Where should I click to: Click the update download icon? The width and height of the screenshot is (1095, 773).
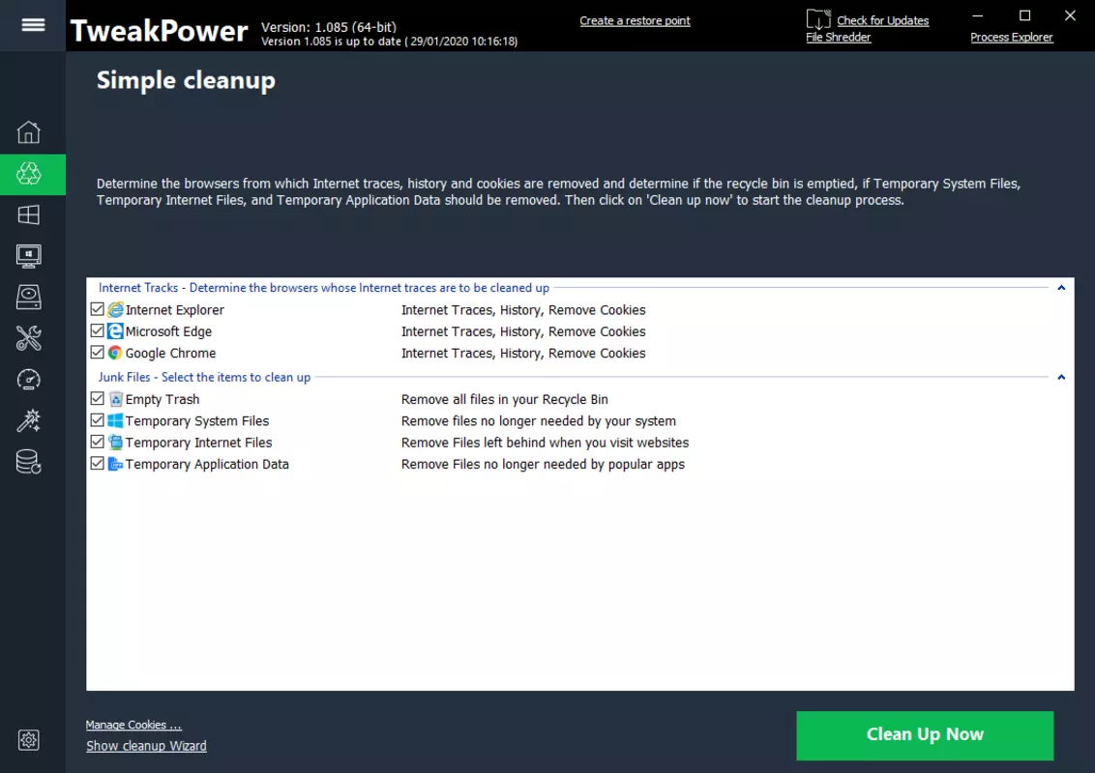817,18
